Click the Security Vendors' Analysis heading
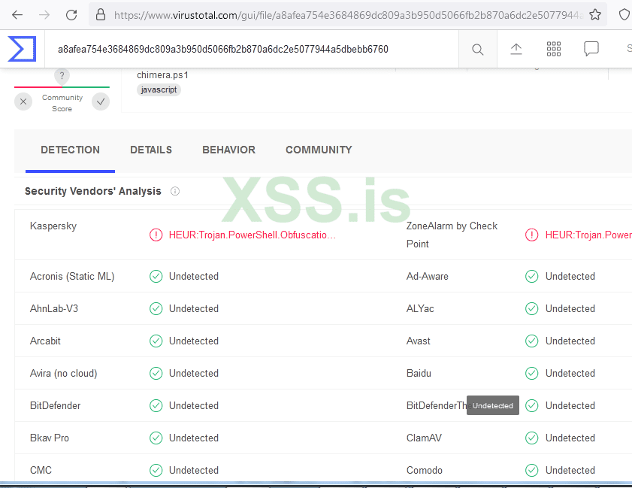 pyautogui.click(x=93, y=191)
